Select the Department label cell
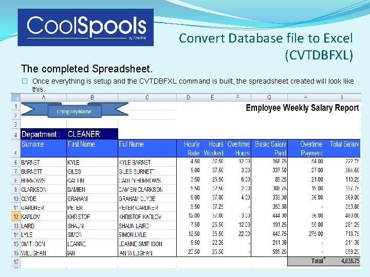 pos(44,134)
